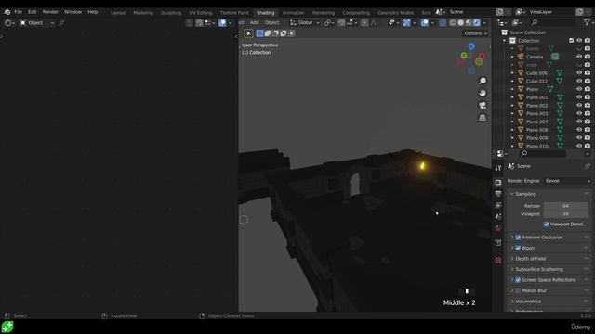Toggle the Ambient Occlusion checkbox

(518, 238)
